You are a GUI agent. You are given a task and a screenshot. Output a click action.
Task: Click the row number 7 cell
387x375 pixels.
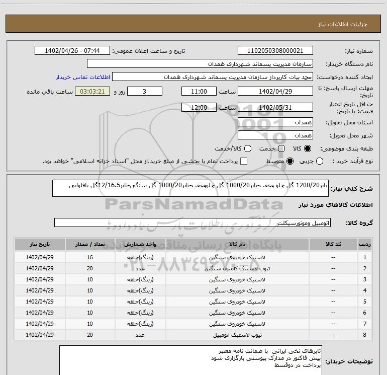click(x=365, y=324)
